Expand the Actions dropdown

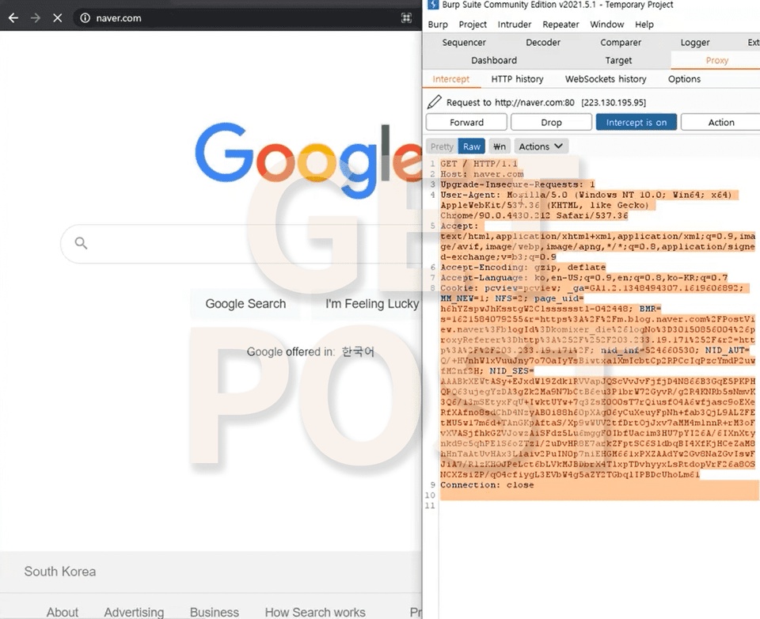coord(541,146)
